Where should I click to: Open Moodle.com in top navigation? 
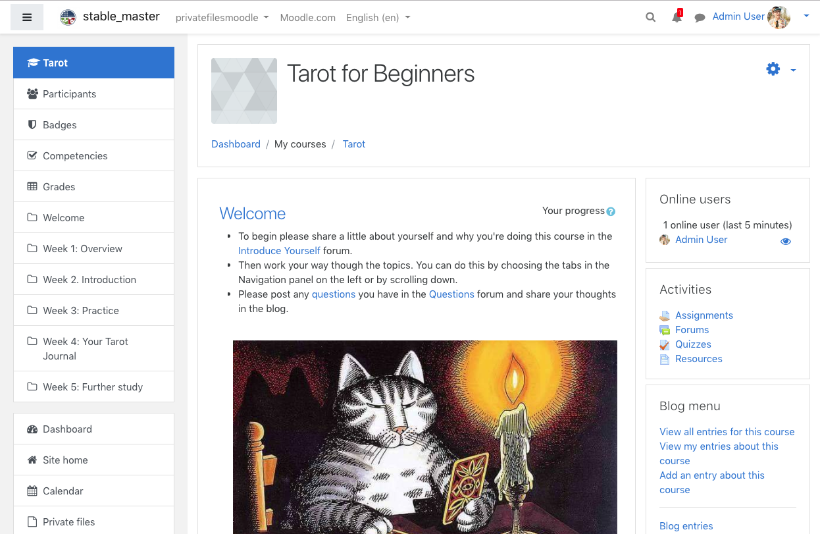(x=308, y=18)
